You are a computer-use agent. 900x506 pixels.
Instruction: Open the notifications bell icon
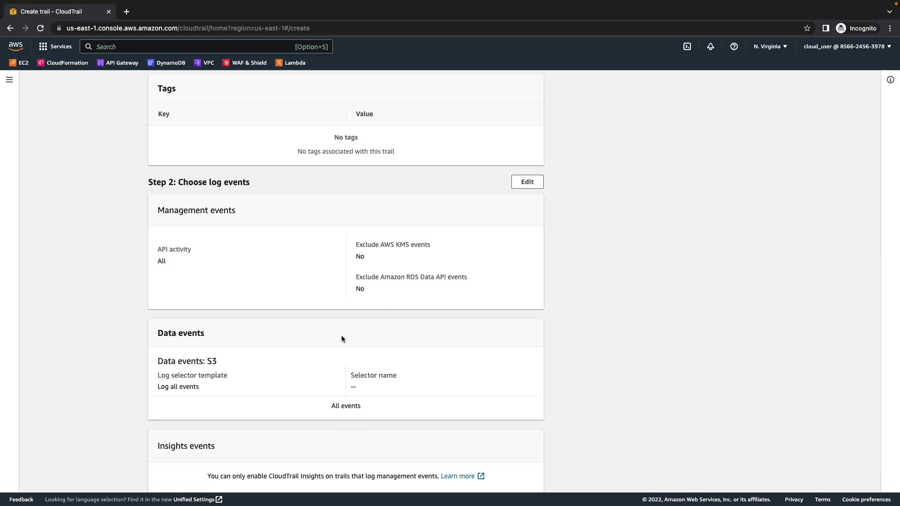pos(711,46)
